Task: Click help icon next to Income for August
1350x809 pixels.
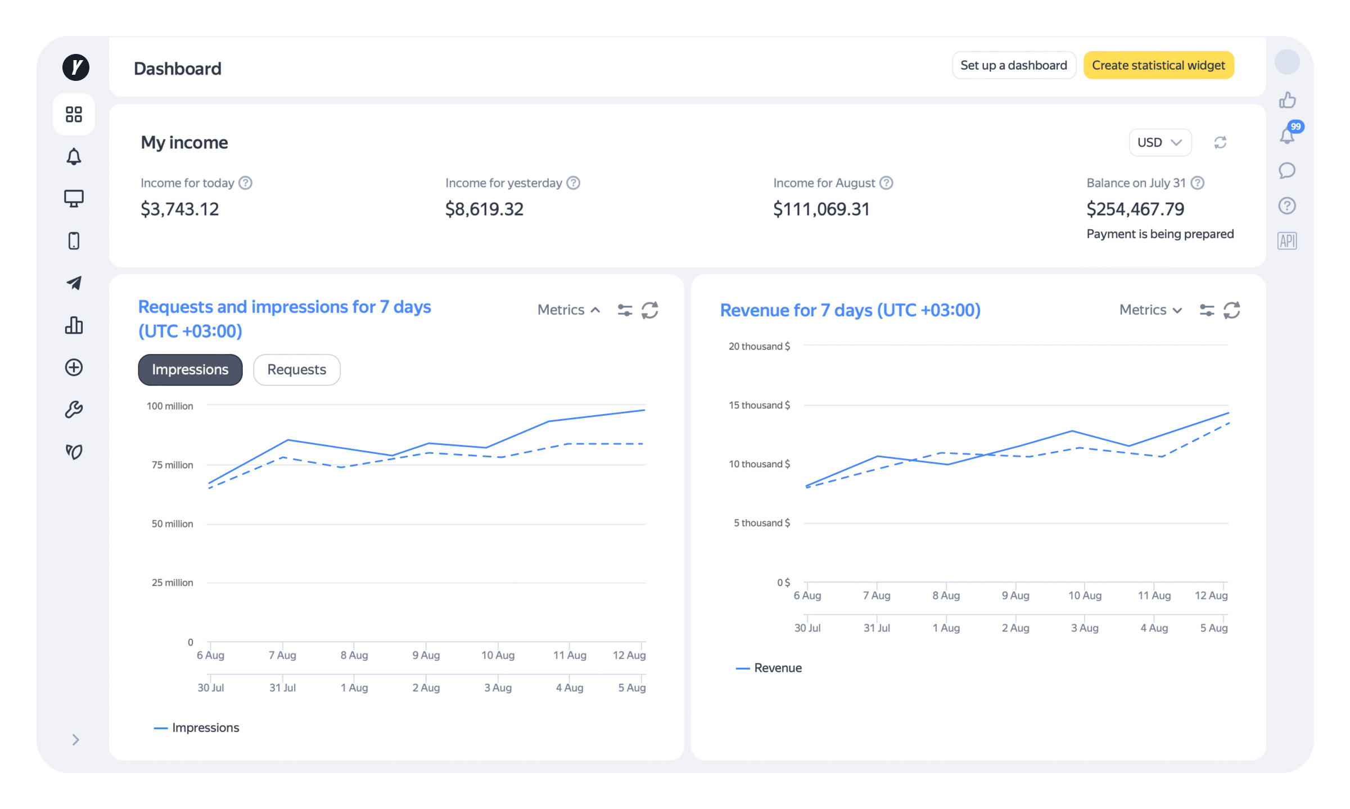Action: click(x=886, y=183)
